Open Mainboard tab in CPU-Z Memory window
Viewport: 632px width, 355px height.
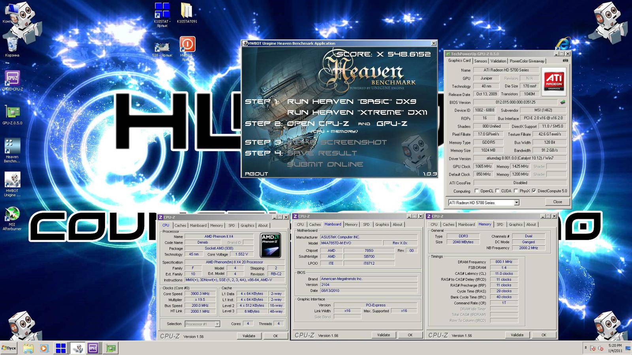tap(466, 225)
